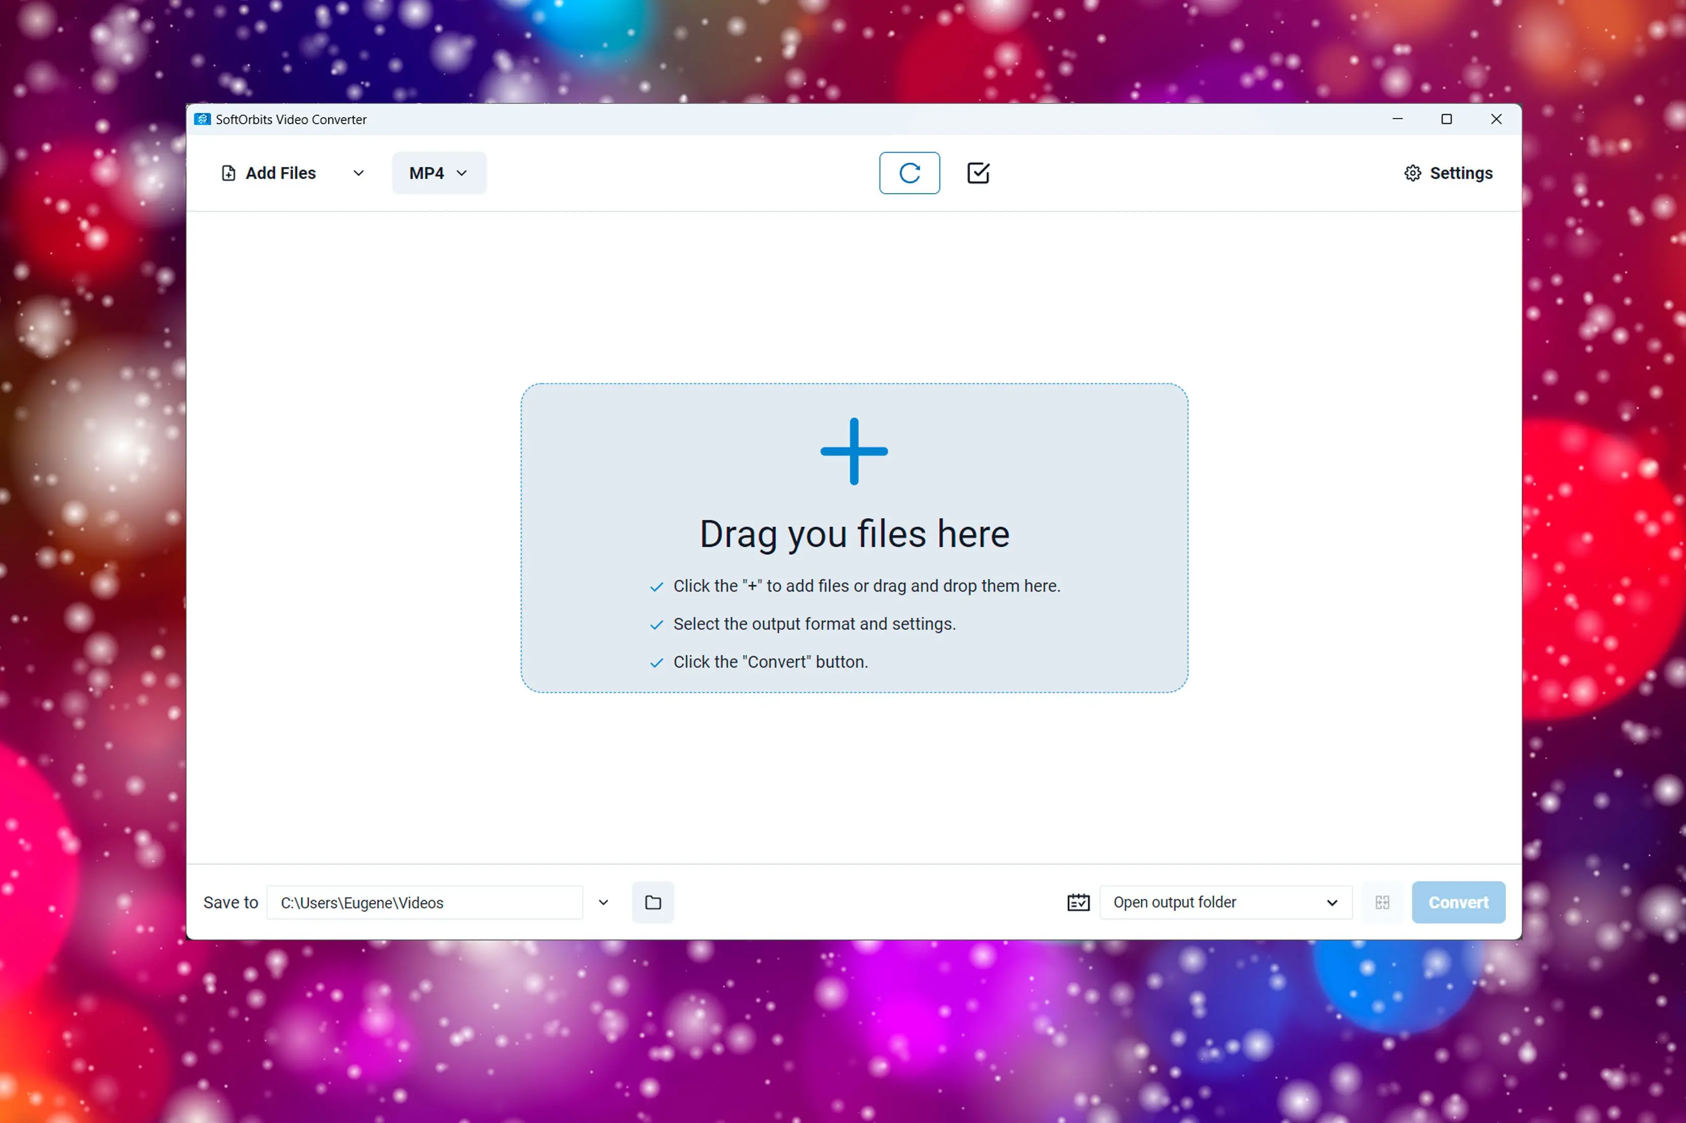This screenshot has height=1123, width=1686.
Task: Expand the Add Files dropdown arrow
Action: click(357, 173)
